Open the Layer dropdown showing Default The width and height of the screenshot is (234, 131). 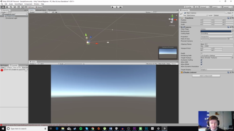coord(223,15)
